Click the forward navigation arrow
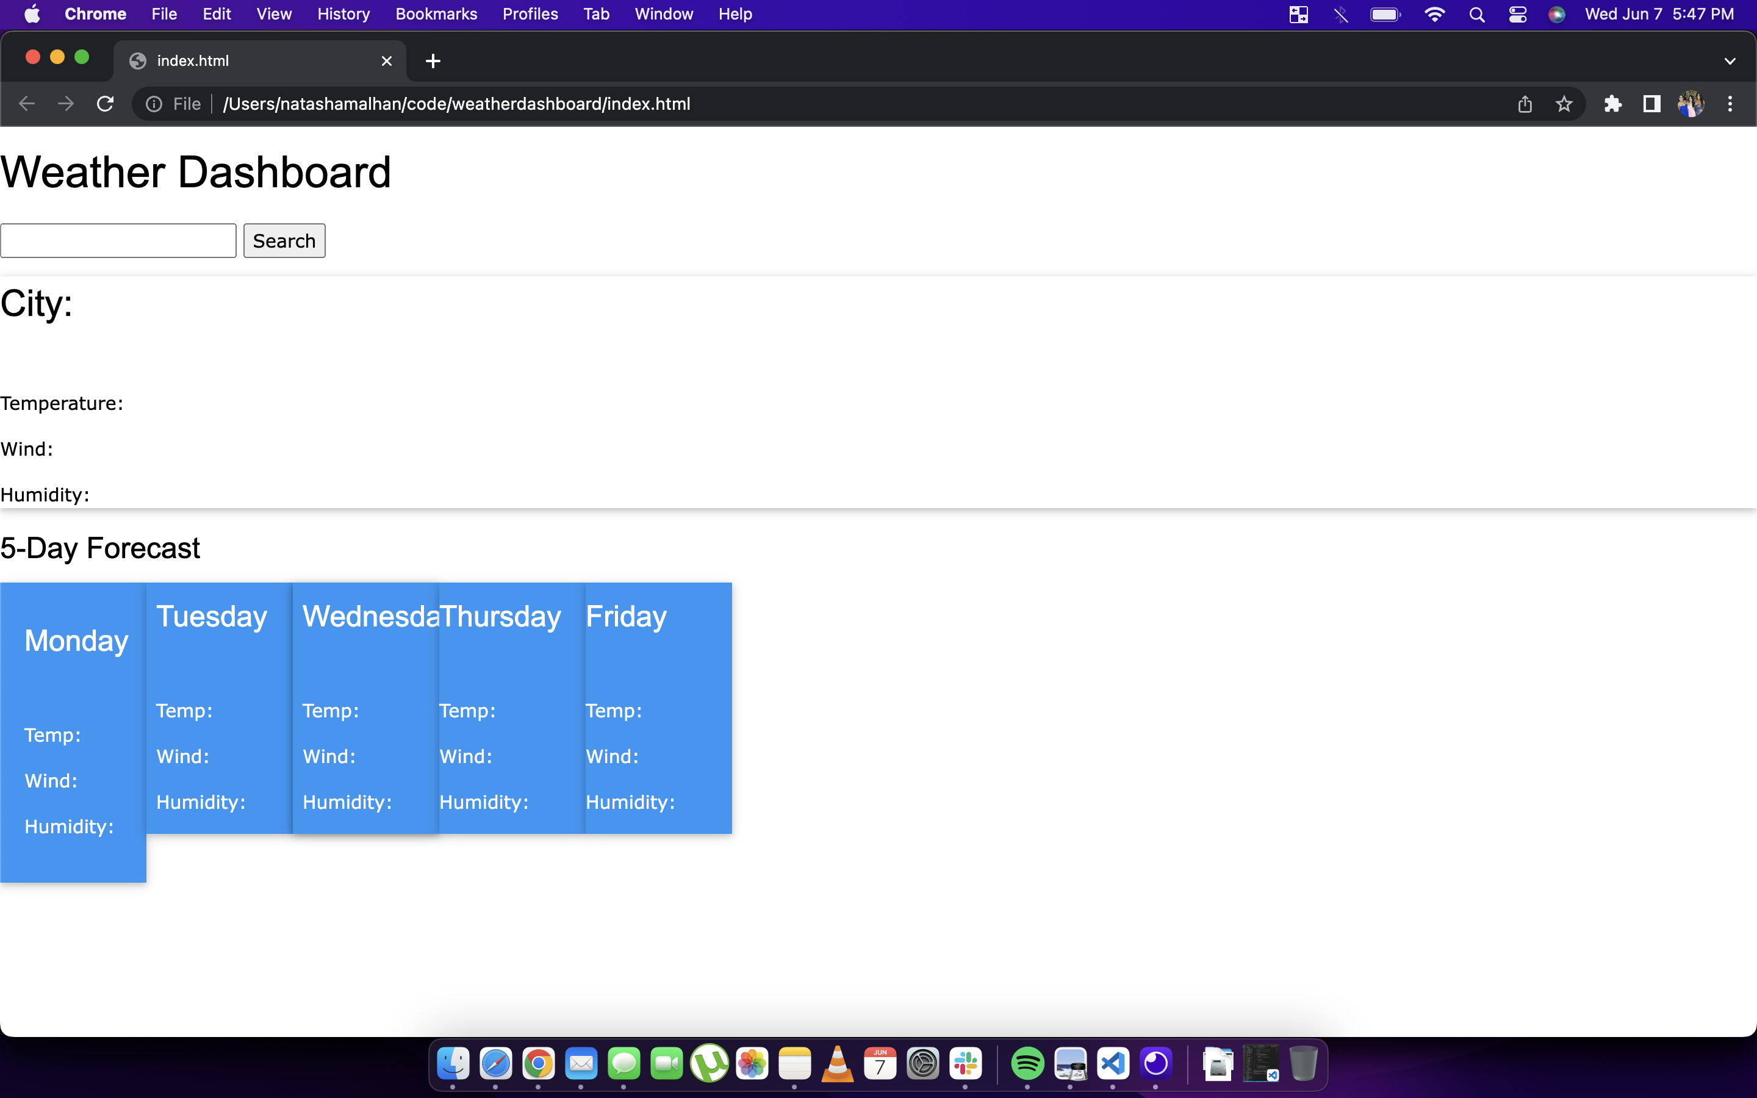This screenshot has height=1098, width=1757. (65, 103)
